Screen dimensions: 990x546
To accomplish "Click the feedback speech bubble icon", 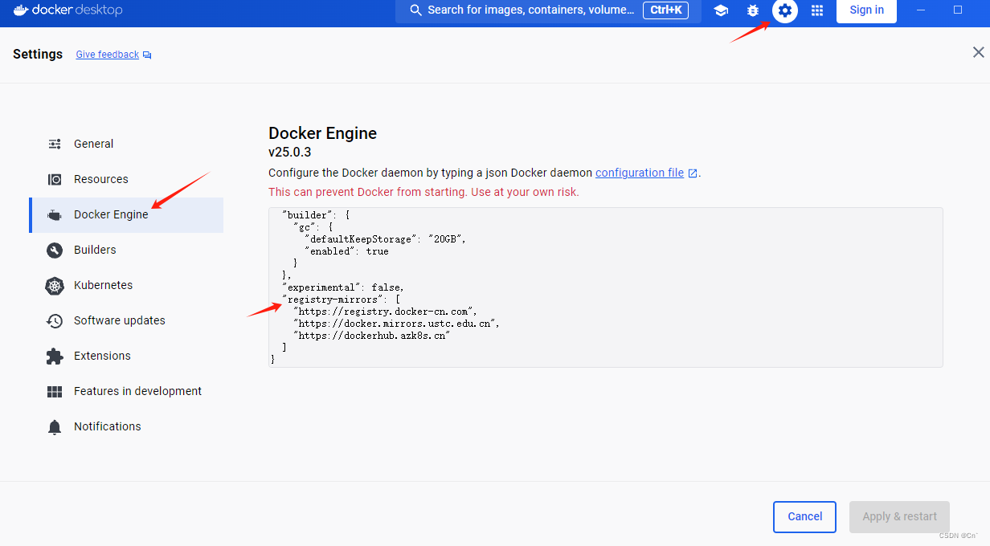I will tap(147, 55).
